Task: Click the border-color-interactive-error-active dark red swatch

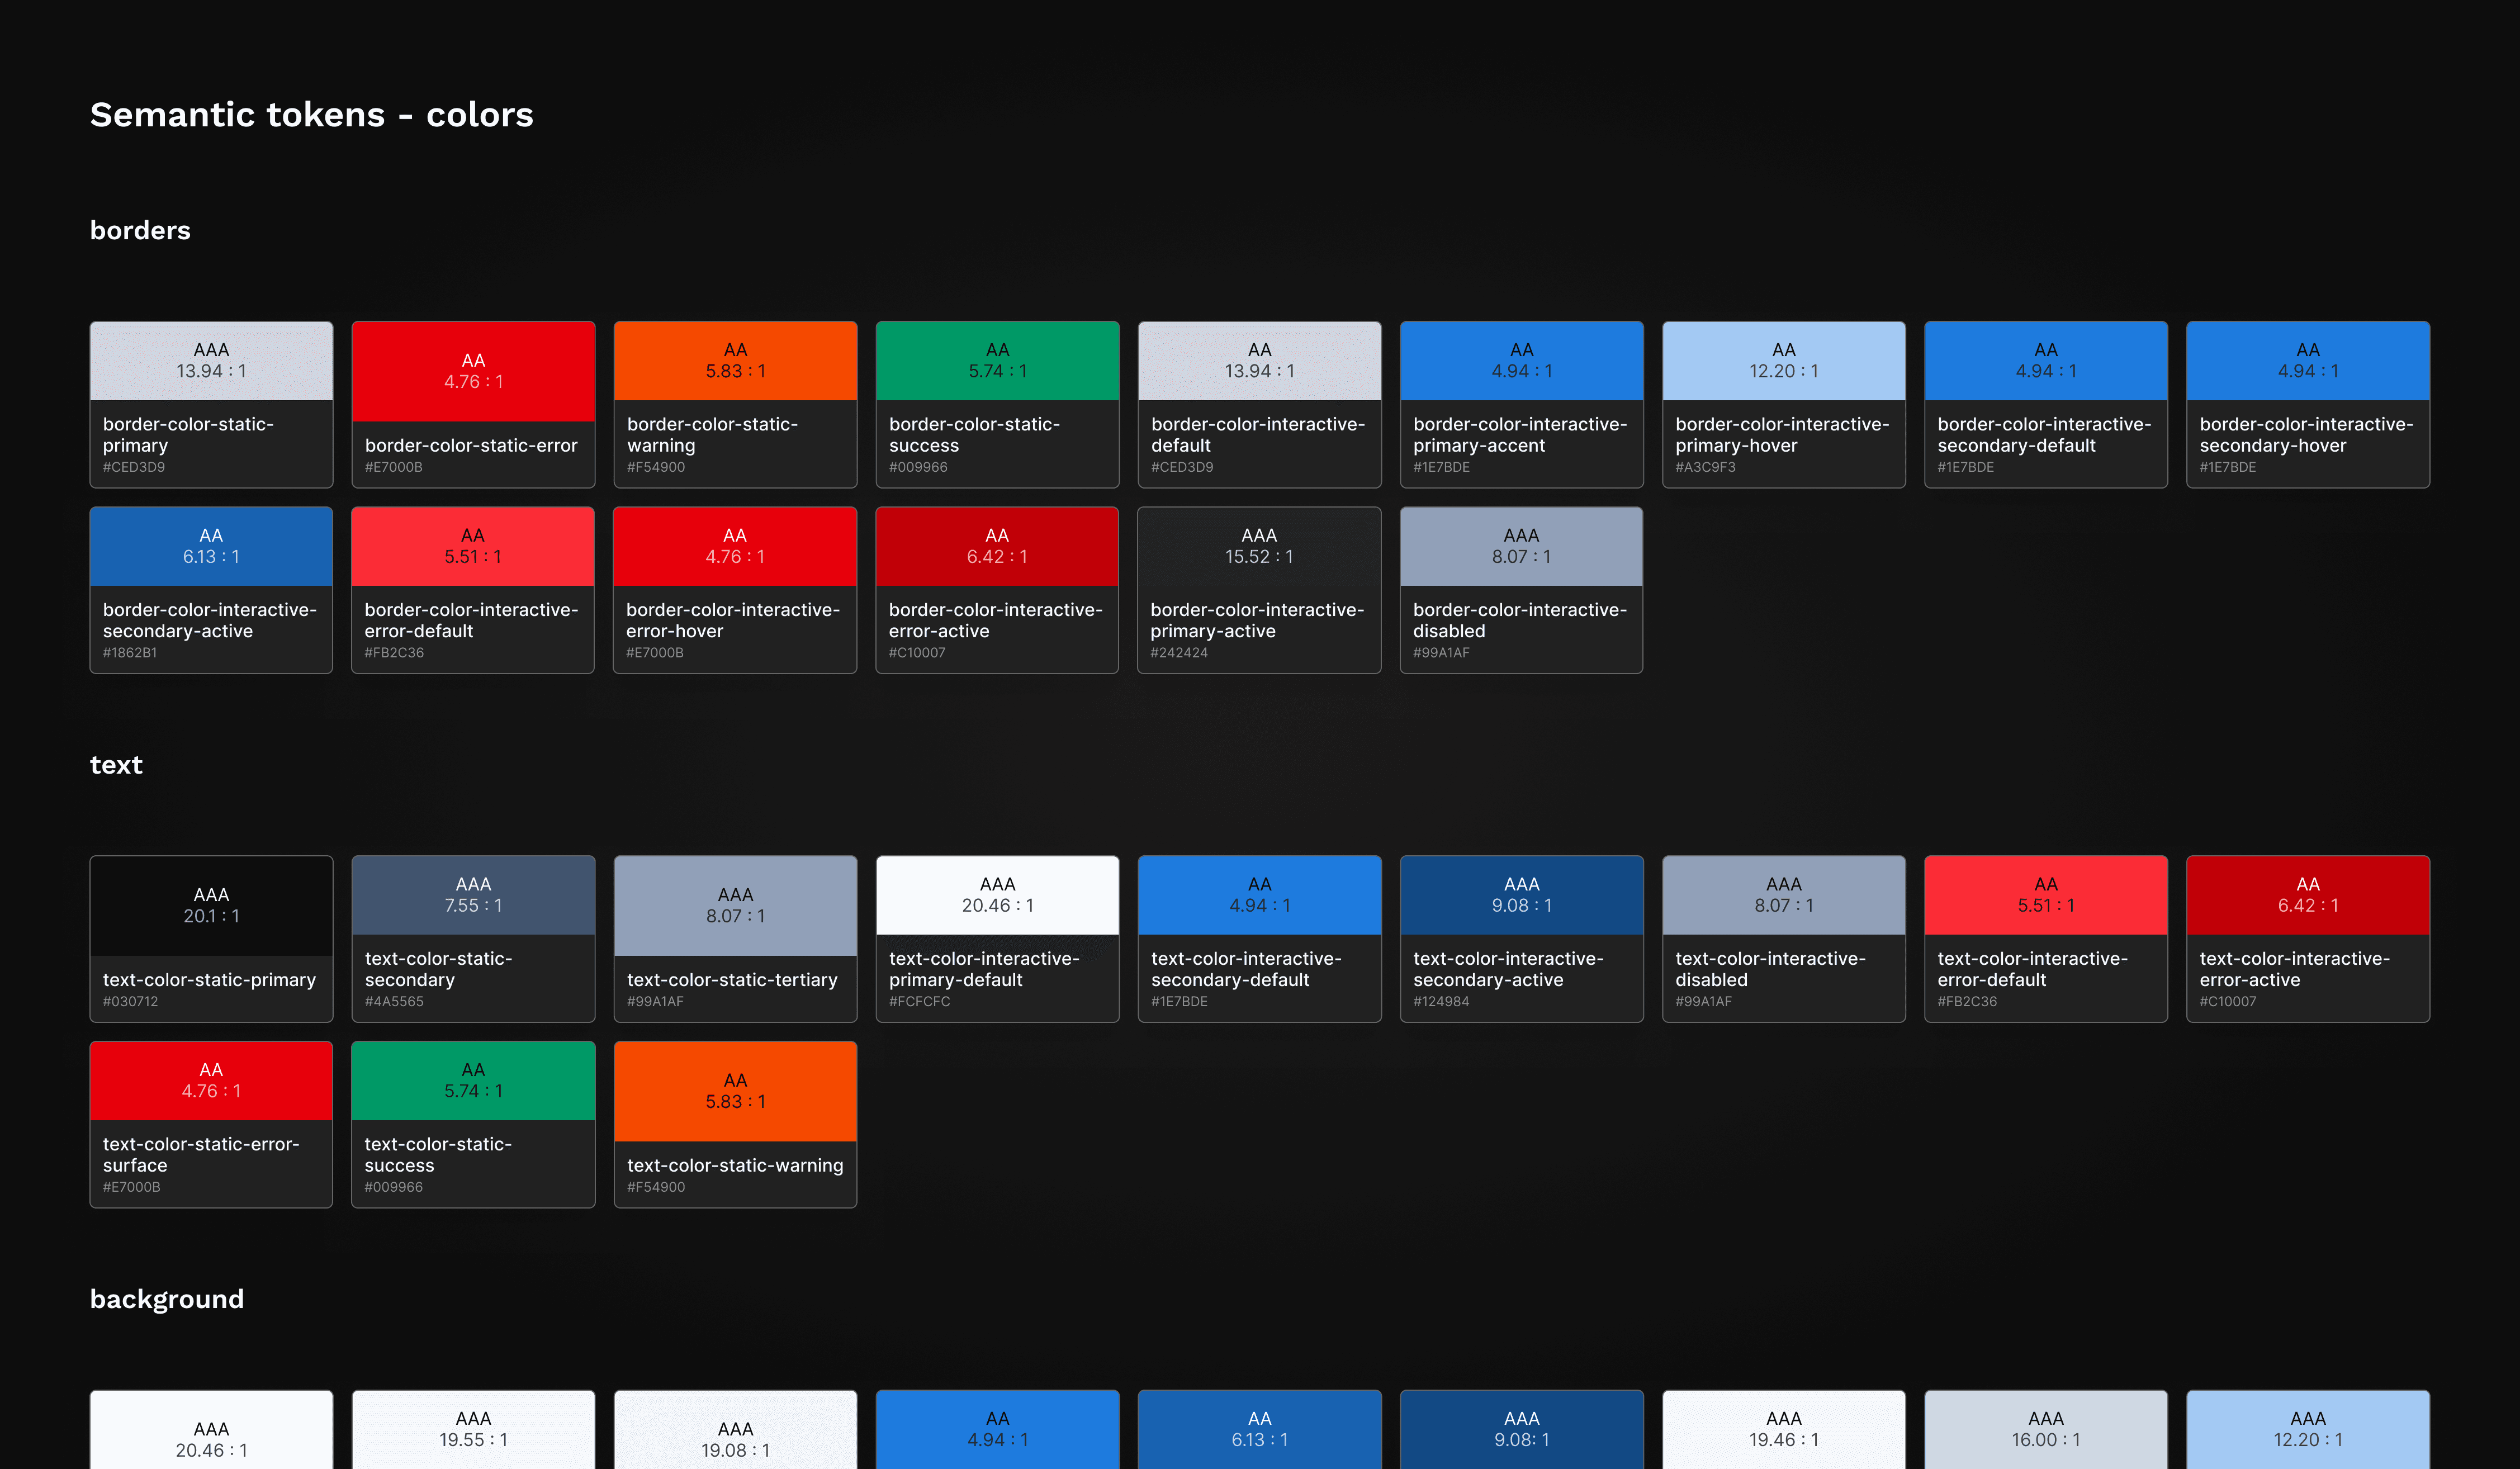Action: (997, 546)
